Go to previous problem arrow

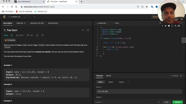tap(25, 17)
